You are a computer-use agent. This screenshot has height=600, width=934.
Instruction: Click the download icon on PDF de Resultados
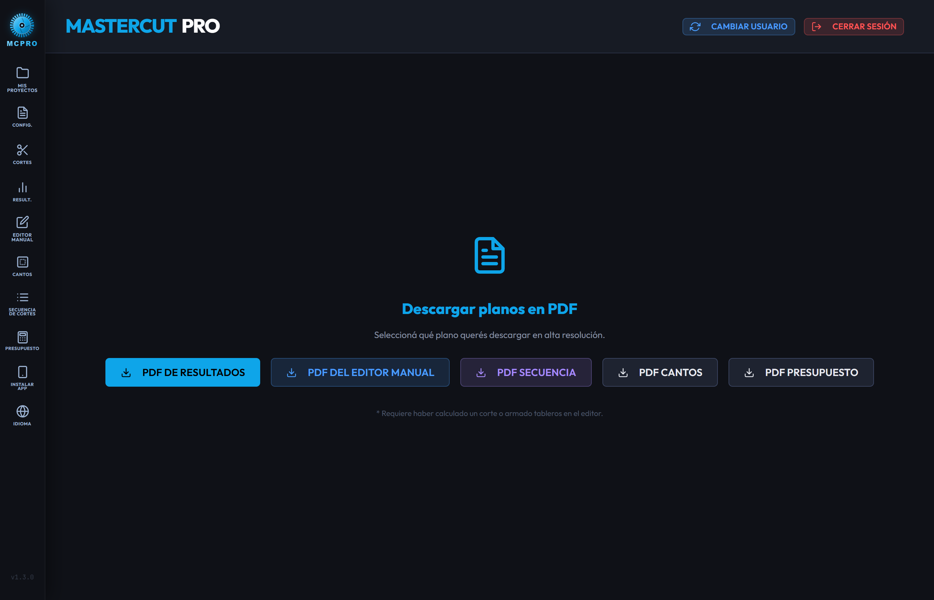[x=126, y=373]
